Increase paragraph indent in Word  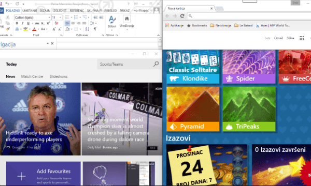pos(101,18)
